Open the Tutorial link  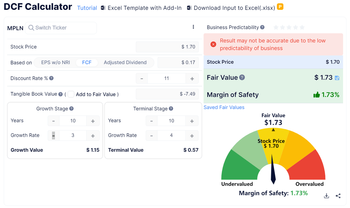coord(87,8)
